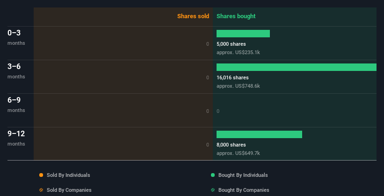Click the 6–9 months row label
The height and width of the screenshot is (196, 384).
click(x=16, y=105)
